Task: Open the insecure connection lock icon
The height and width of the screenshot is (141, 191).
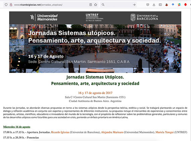Action: 11,5
